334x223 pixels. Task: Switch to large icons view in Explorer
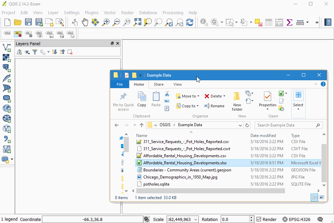point(322,197)
